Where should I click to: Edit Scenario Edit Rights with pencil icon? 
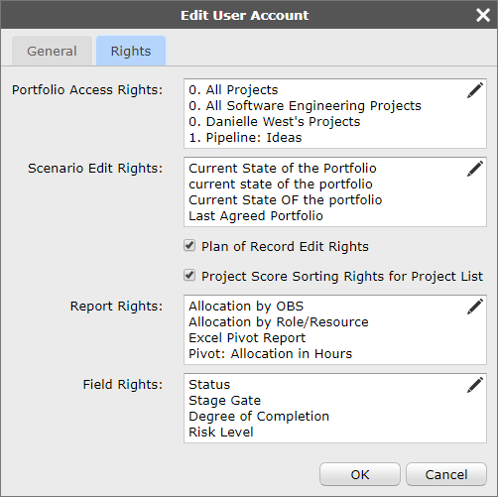475,169
